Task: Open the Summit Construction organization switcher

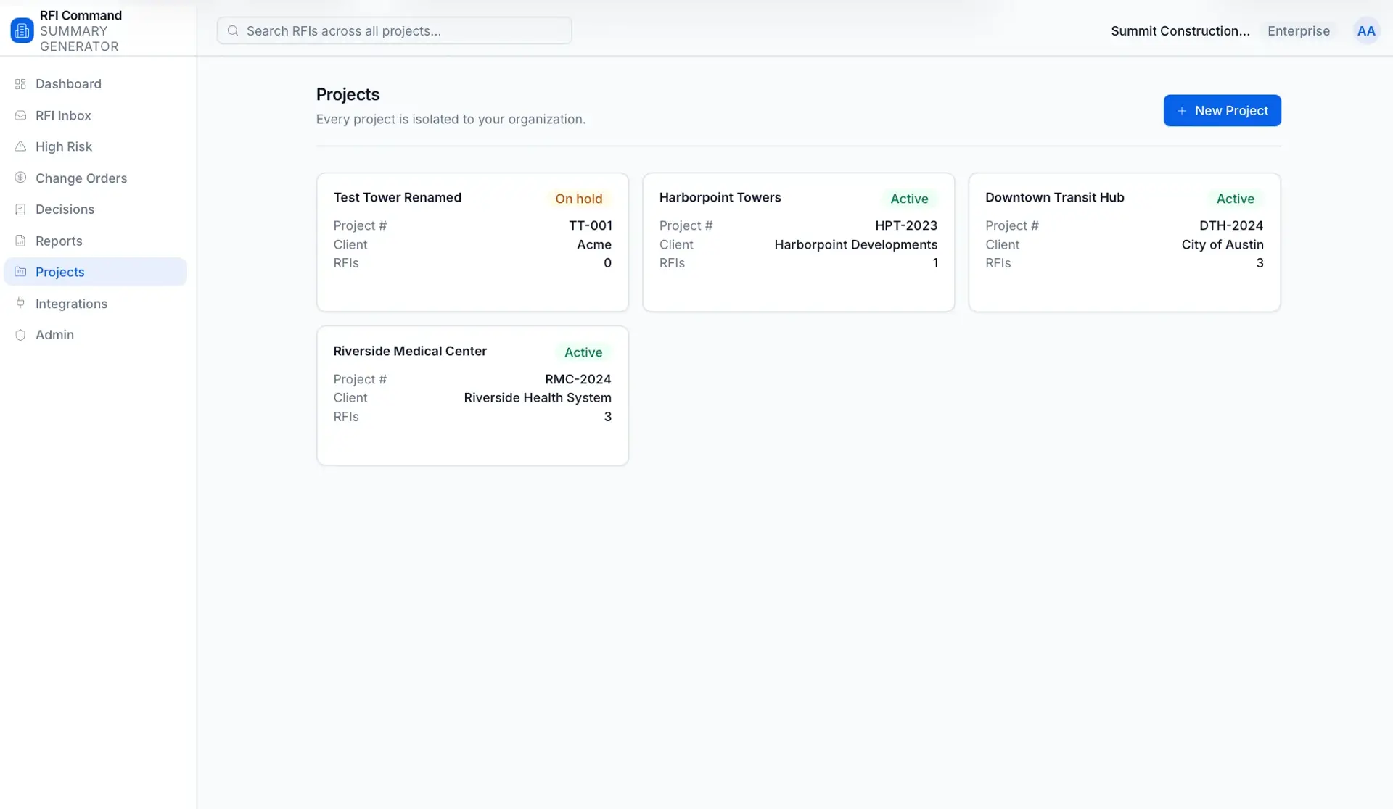Action: click(x=1180, y=30)
